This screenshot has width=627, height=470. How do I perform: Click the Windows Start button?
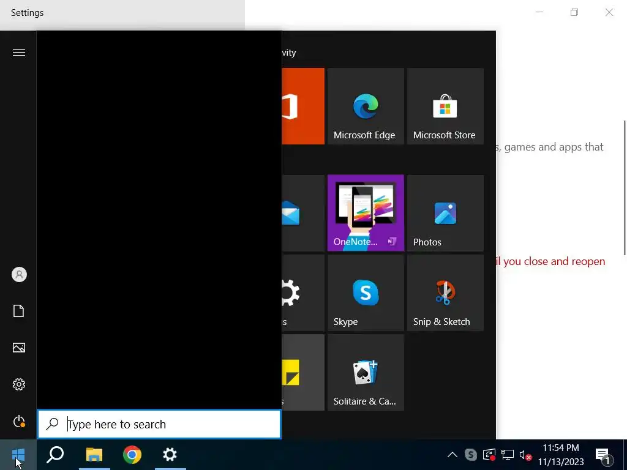tap(18, 455)
